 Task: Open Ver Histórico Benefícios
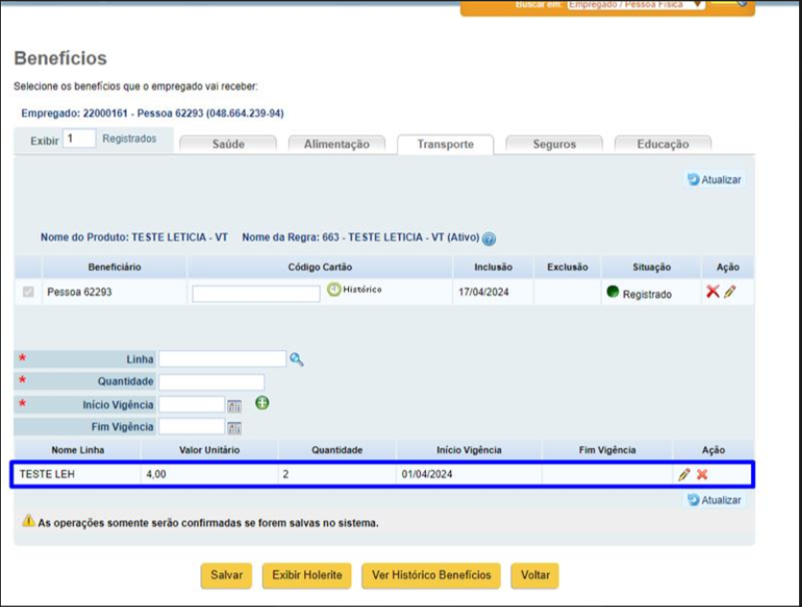431,575
